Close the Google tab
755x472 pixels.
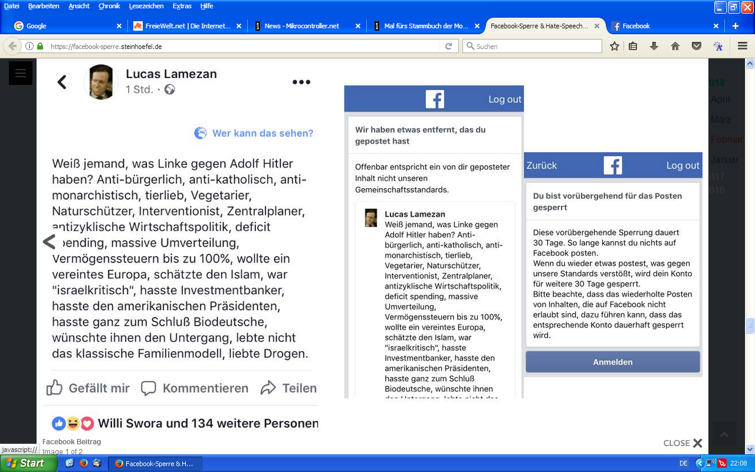click(119, 26)
